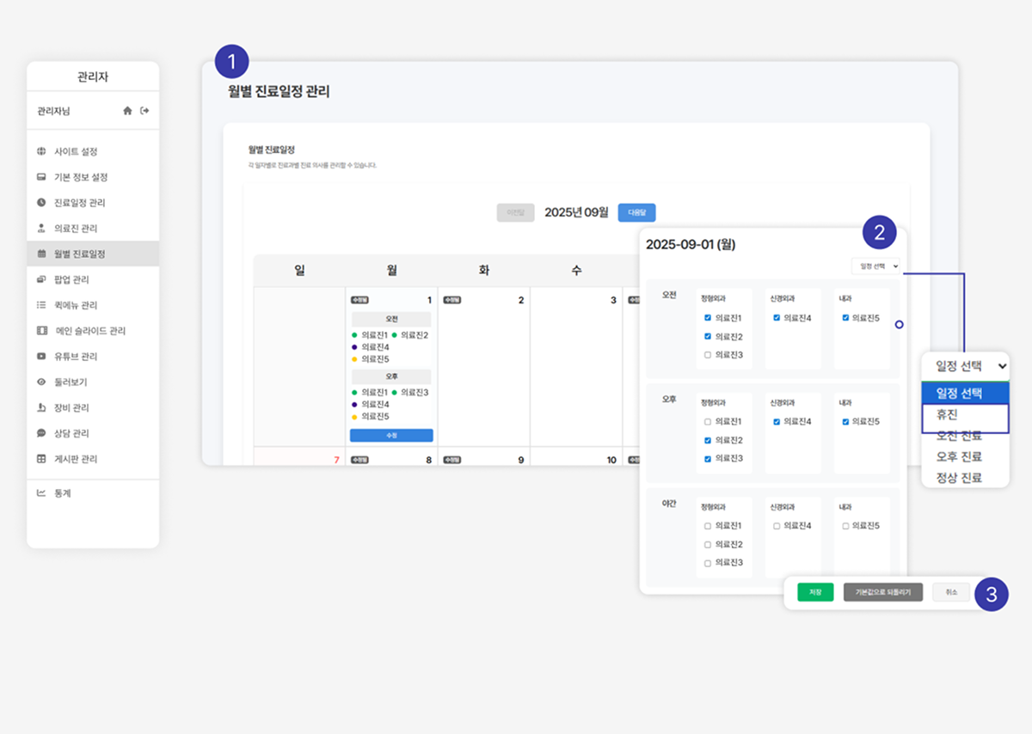Click day number 3 in the calendar
Screen dimensions: 1032x734
[613, 301]
